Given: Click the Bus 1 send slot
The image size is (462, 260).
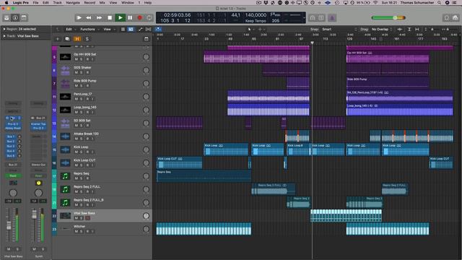Looking at the screenshot, I should (11, 136).
